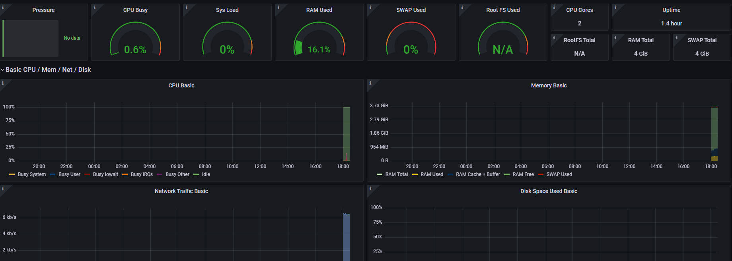Click the info icon on Root FS Used panel
Viewport: 732px width, 261px height.
pos(462,7)
